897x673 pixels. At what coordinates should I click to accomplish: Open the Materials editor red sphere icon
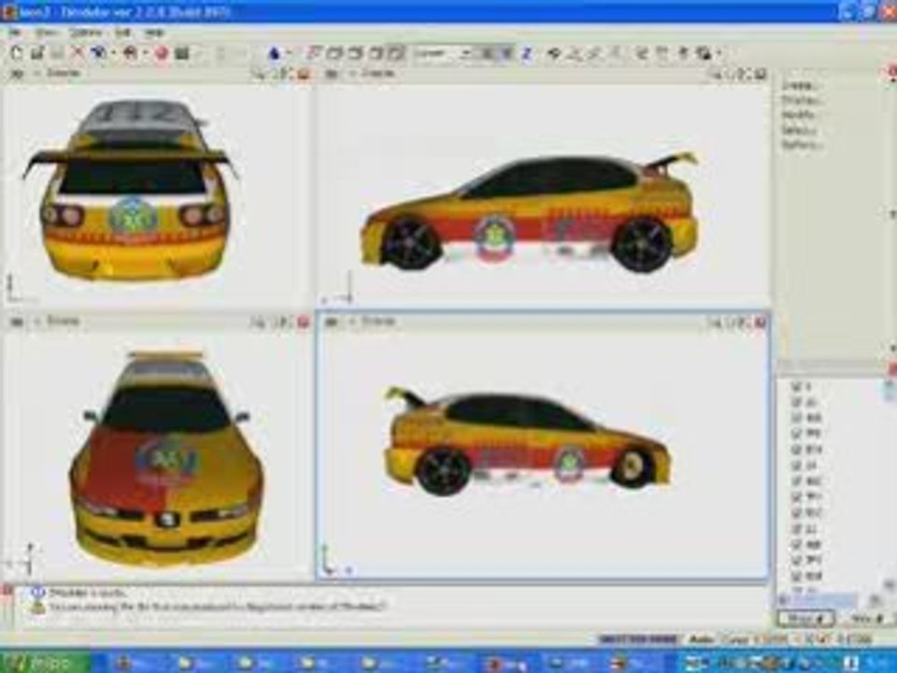162,53
